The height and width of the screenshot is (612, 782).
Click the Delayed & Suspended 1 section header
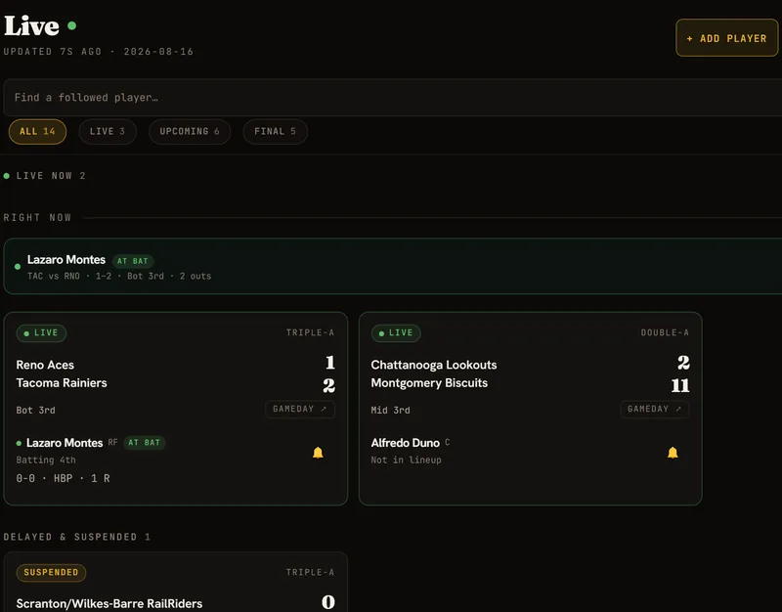[x=77, y=537]
